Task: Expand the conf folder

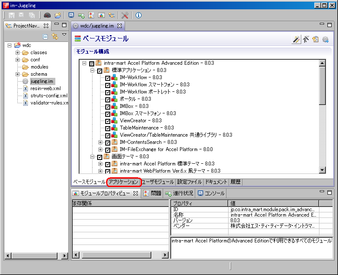Action: [17, 60]
